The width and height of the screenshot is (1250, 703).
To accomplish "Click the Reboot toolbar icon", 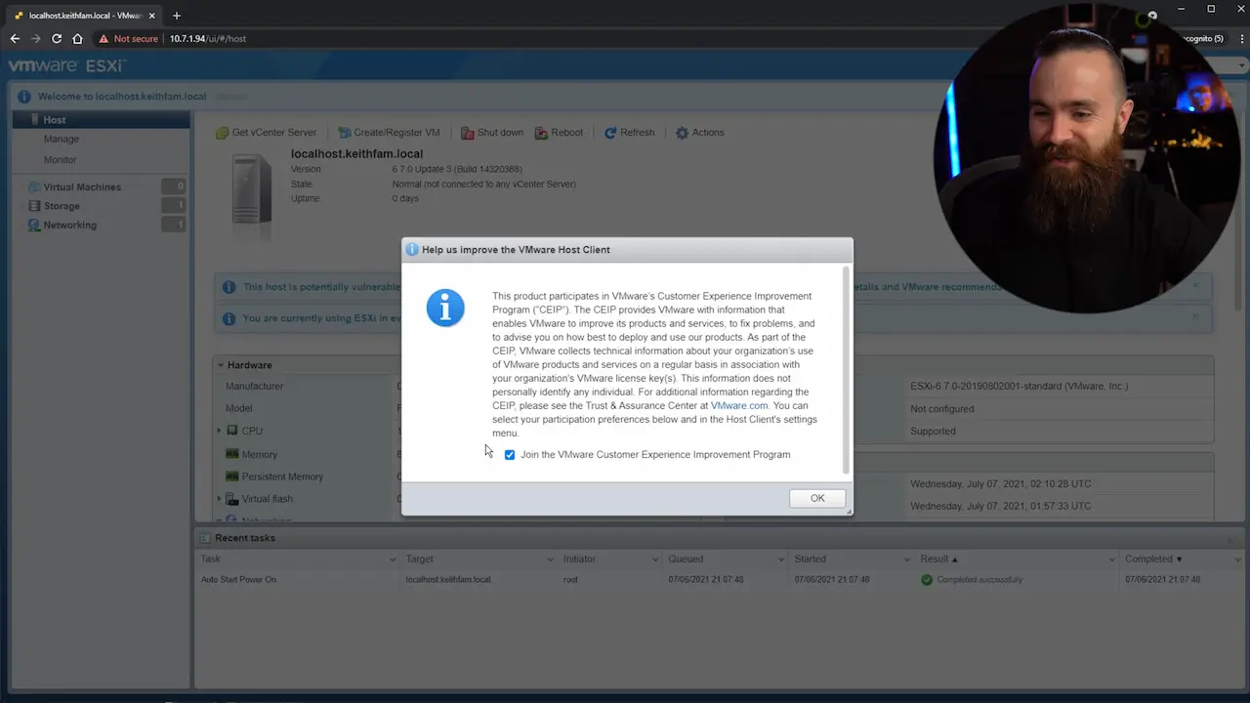I will pyautogui.click(x=542, y=133).
